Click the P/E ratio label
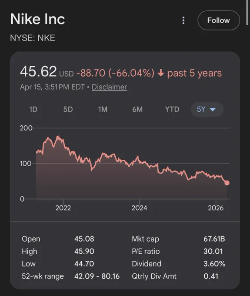The height and width of the screenshot is (296, 250). pyautogui.click(x=146, y=251)
